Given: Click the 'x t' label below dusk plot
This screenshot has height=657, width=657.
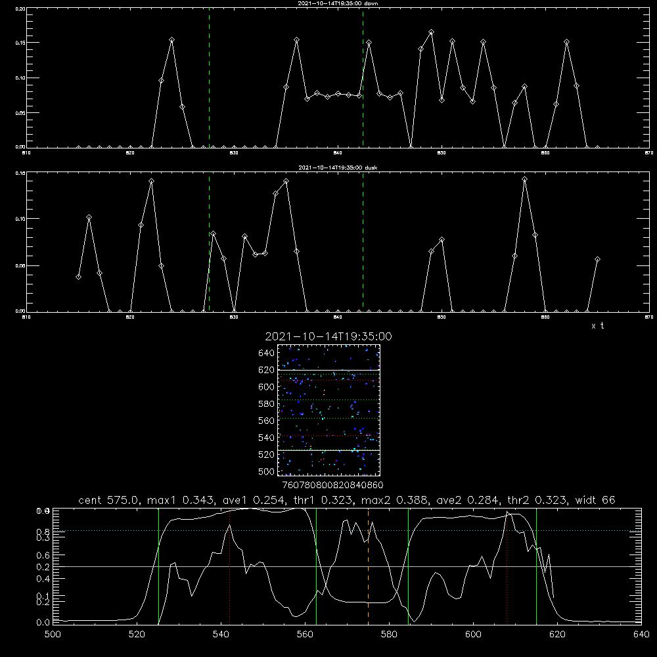Looking at the screenshot, I should click(597, 326).
